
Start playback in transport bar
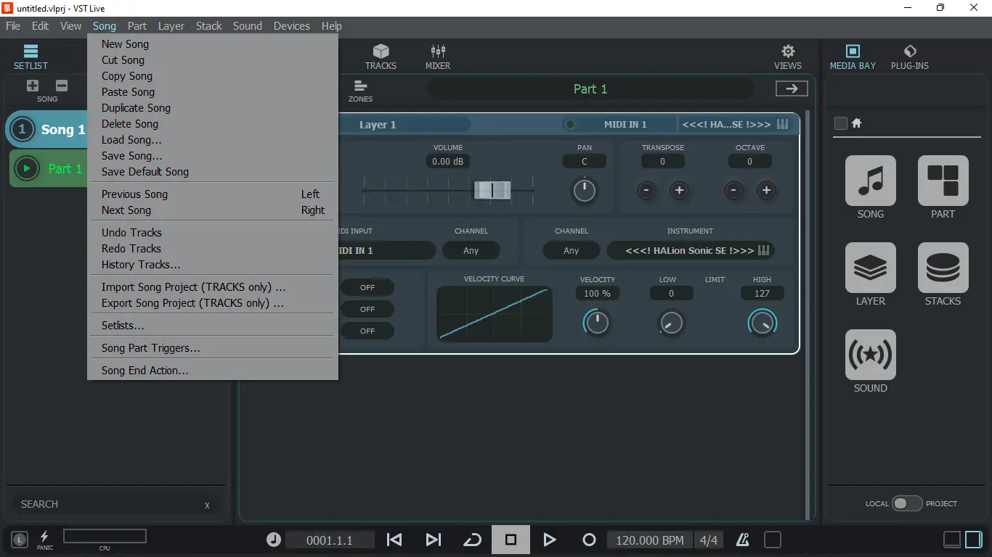click(x=550, y=540)
